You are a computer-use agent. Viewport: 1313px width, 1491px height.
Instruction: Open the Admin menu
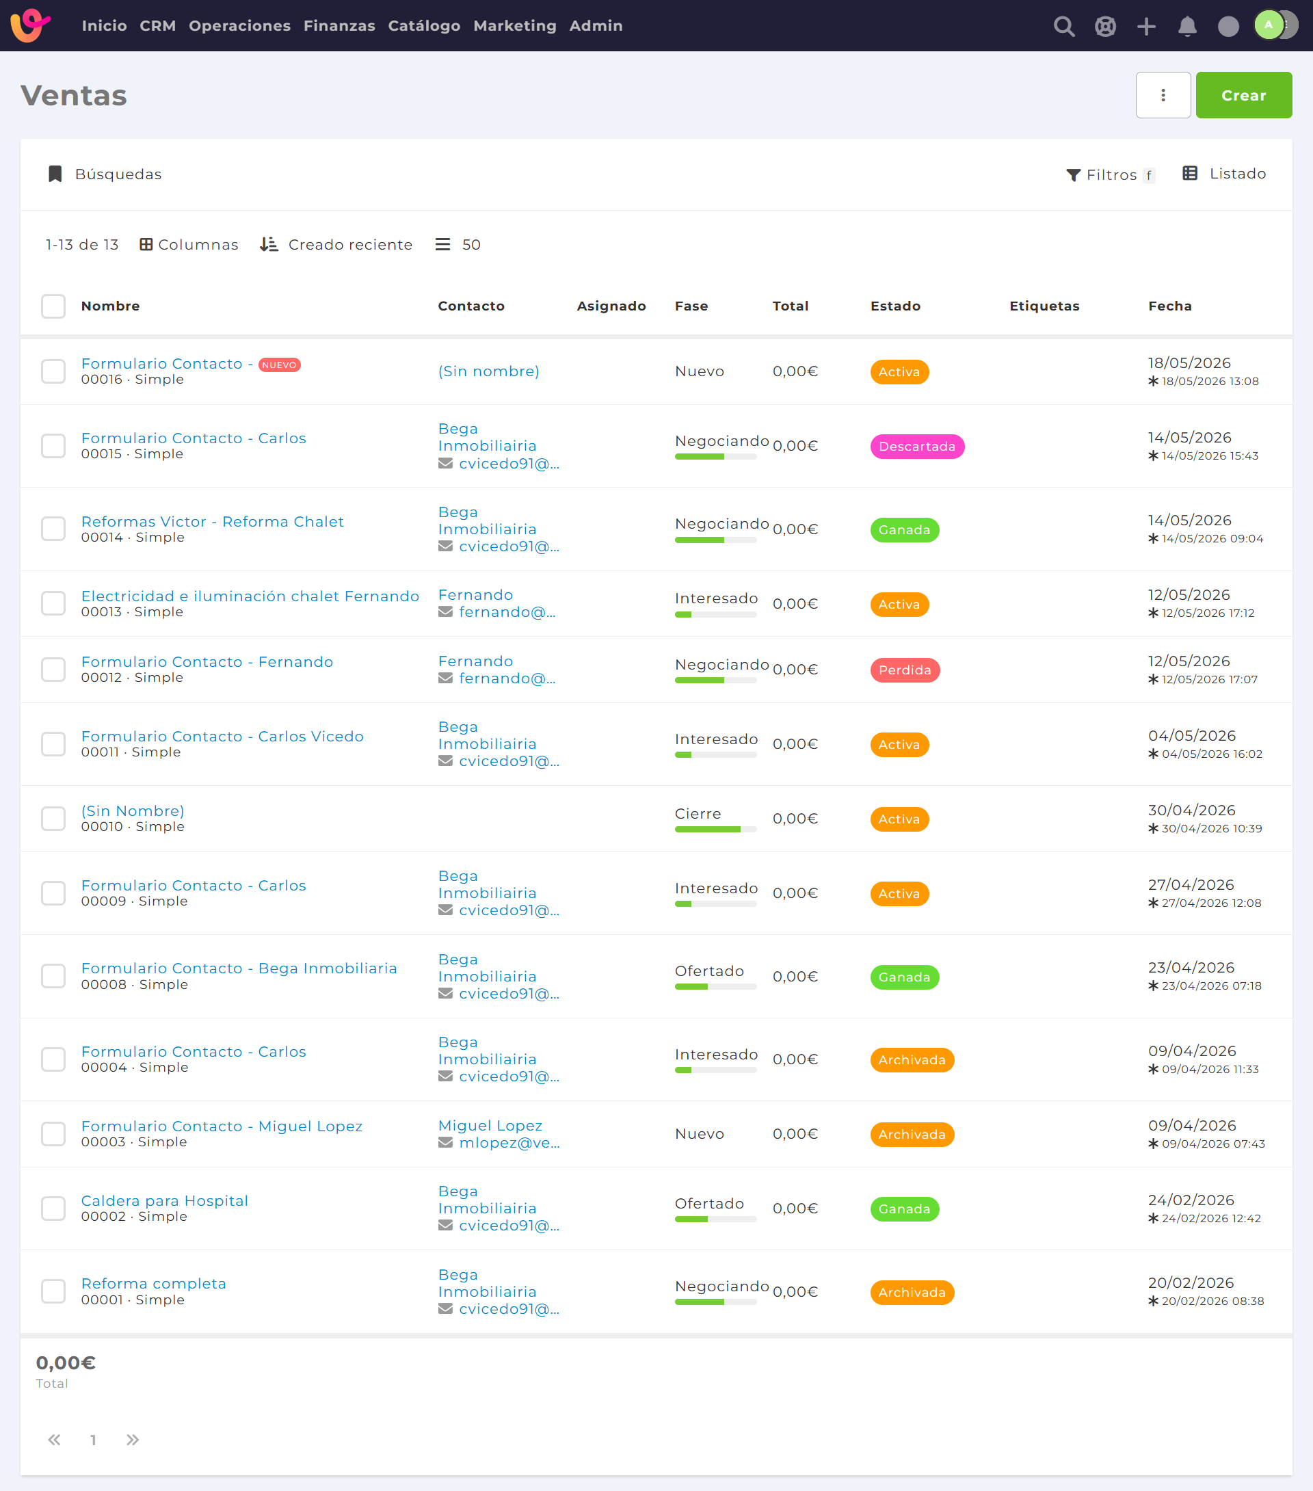596,25
